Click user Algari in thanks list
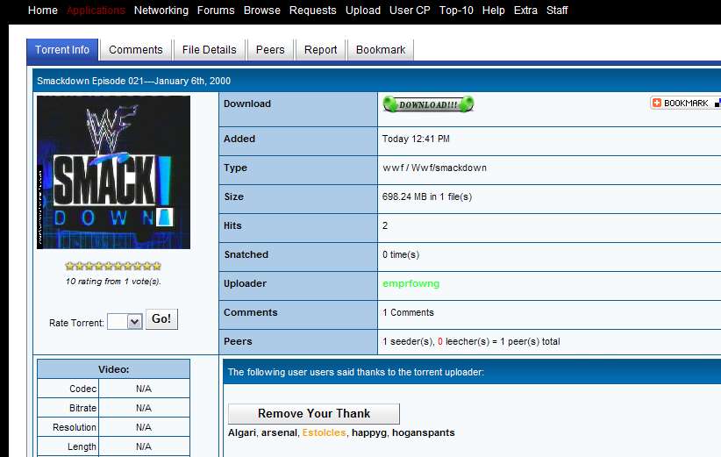 pyautogui.click(x=242, y=432)
